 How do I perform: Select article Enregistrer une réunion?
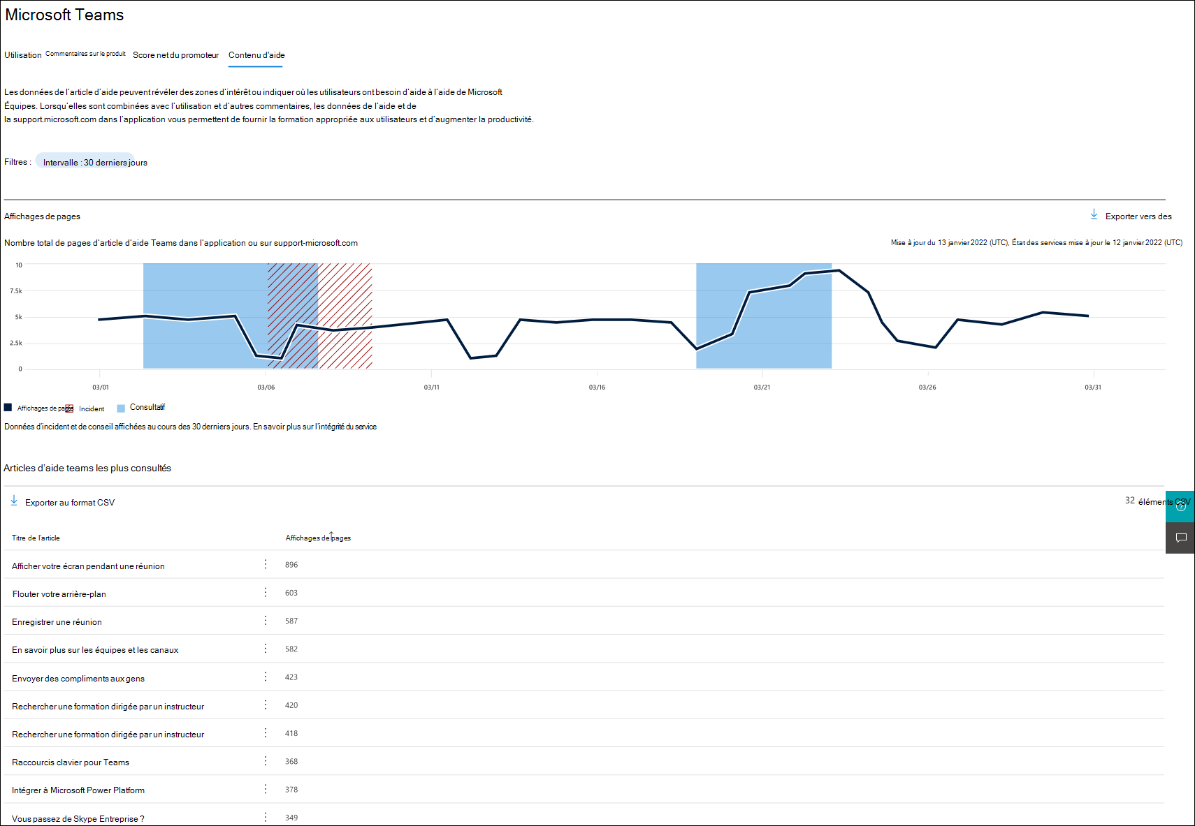(x=57, y=622)
